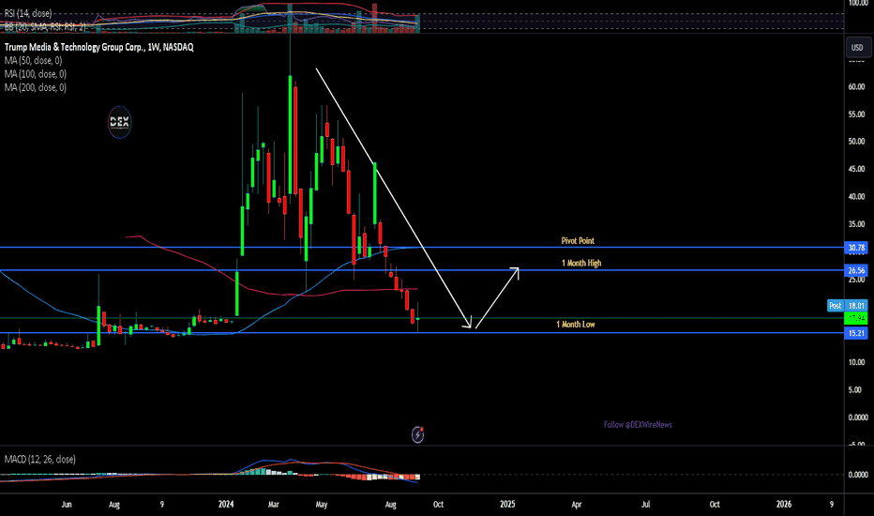Open the Follow @DEXWireNews text
This screenshot has height=516, width=874.
pos(638,424)
